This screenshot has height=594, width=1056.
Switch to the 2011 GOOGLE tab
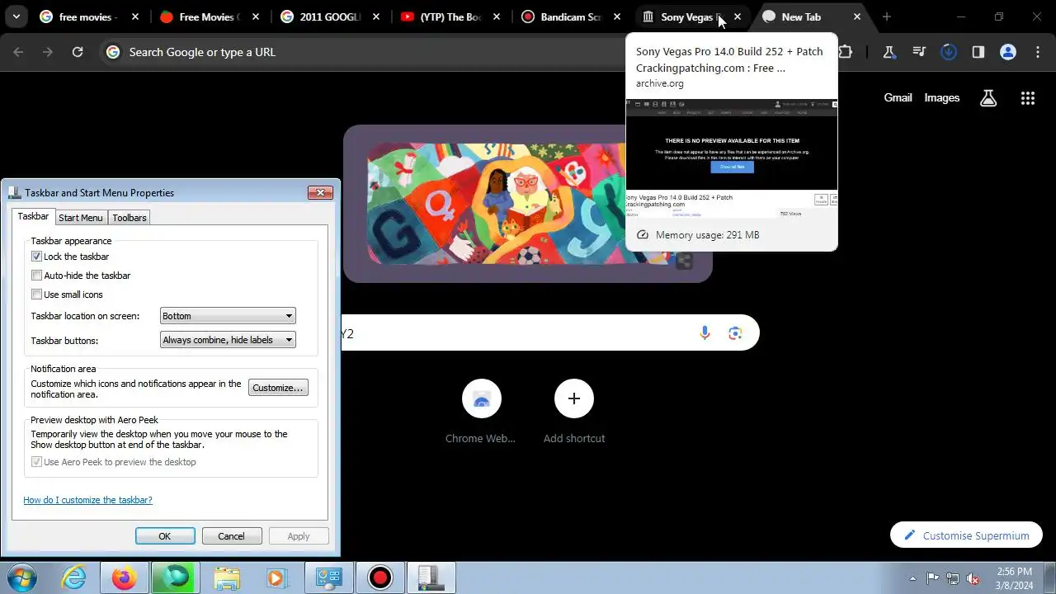[328, 16]
